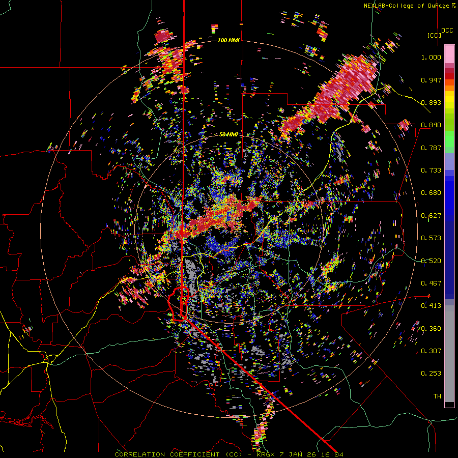Image resolution: width=458 pixels, height=458 pixels.
Task: Click the NEXLAB-College of DuPage header text
Action: [408, 6]
